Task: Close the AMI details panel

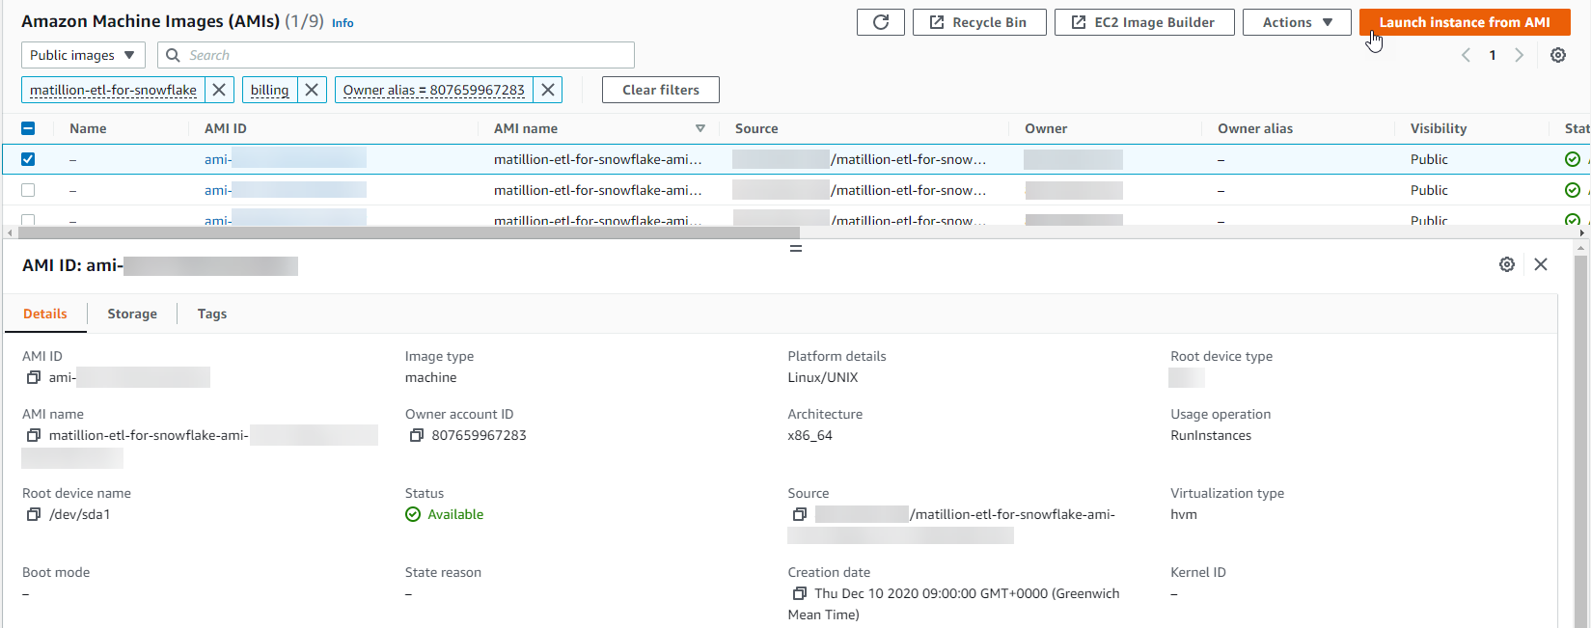Action: point(1541,264)
